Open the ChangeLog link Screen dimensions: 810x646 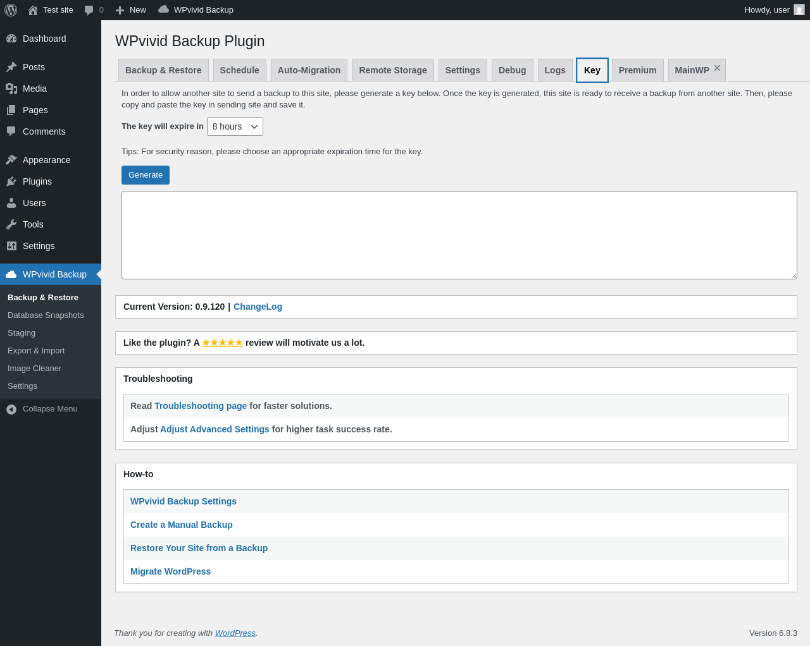coord(258,307)
